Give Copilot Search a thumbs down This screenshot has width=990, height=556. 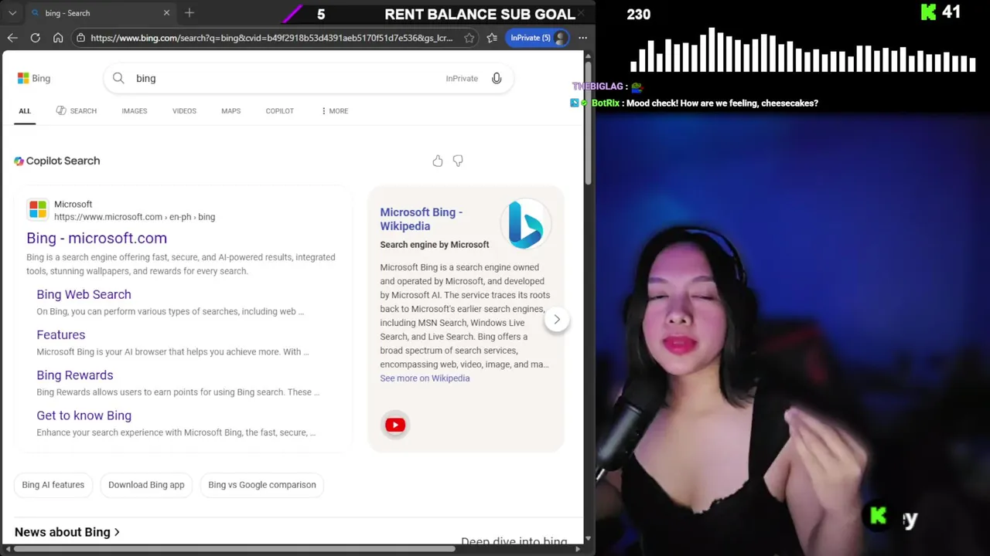(x=458, y=161)
